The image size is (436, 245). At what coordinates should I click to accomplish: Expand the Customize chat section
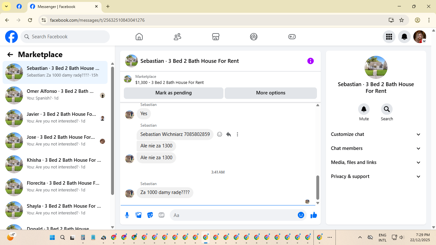coord(376,134)
